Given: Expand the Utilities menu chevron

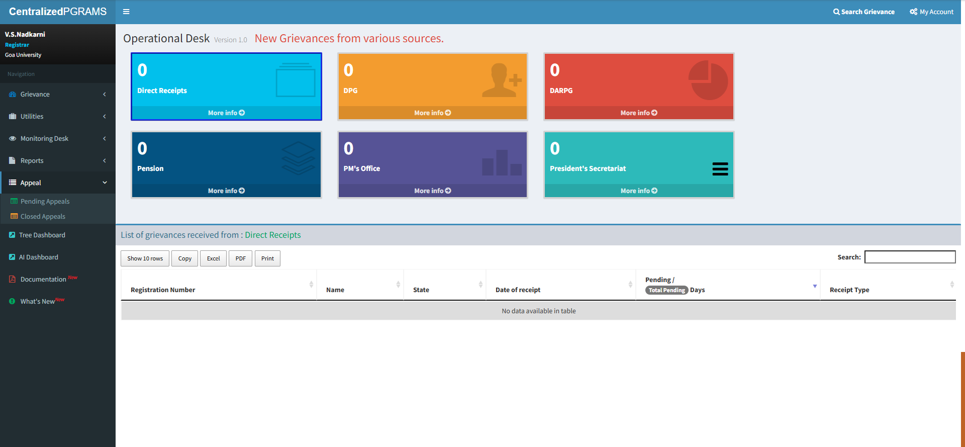Looking at the screenshot, I should click(105, 117).
